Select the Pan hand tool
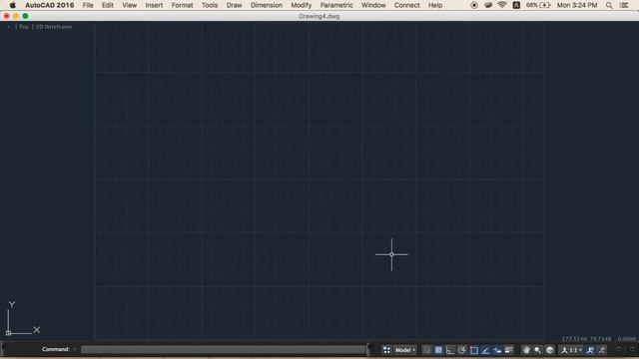The height and width of the screenshot is (359, 639). point(526,350)
